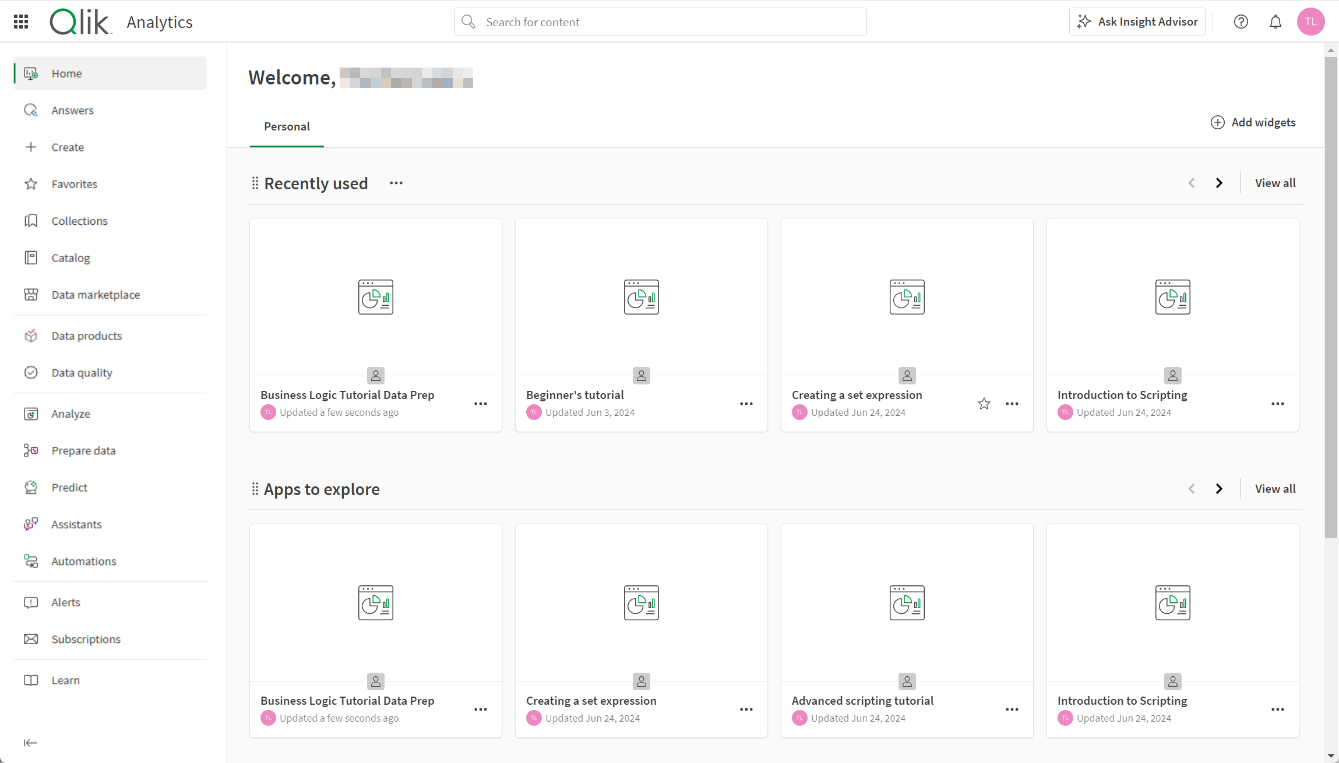Click Ask Insight Advisor button

tap(1137, 22)
